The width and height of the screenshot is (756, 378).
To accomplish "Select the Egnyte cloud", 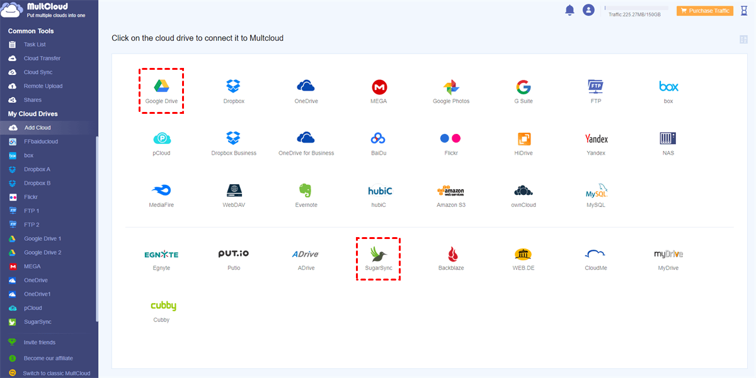I will (x=161, y=258).
